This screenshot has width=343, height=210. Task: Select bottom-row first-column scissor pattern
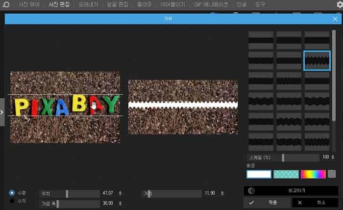pos(261,142)
